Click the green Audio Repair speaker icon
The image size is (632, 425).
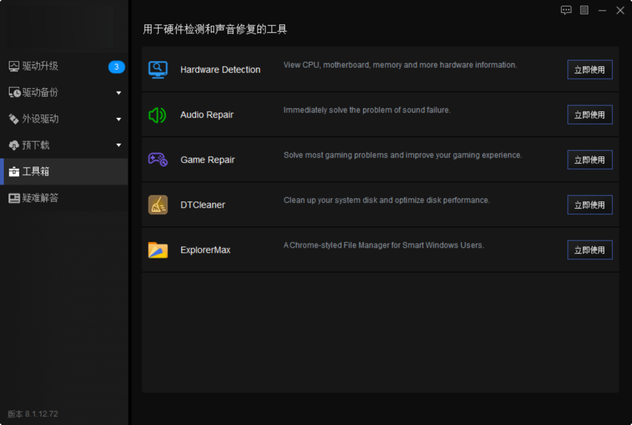pyautogui.click(x=157, y=115)
